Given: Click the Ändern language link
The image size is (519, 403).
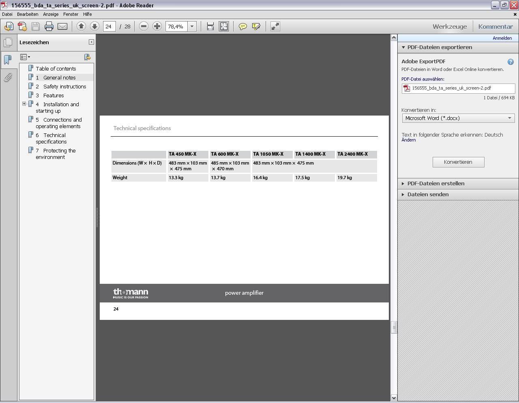Looking at the screenshot, I should 409,140.
